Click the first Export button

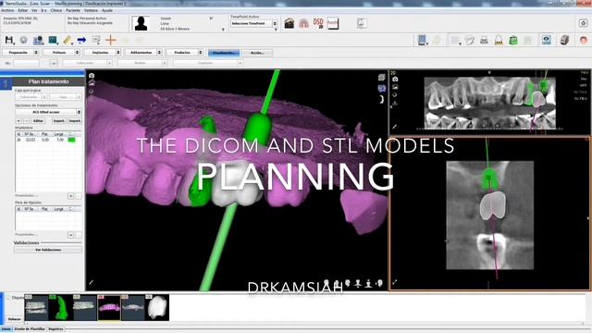point(58,121)
